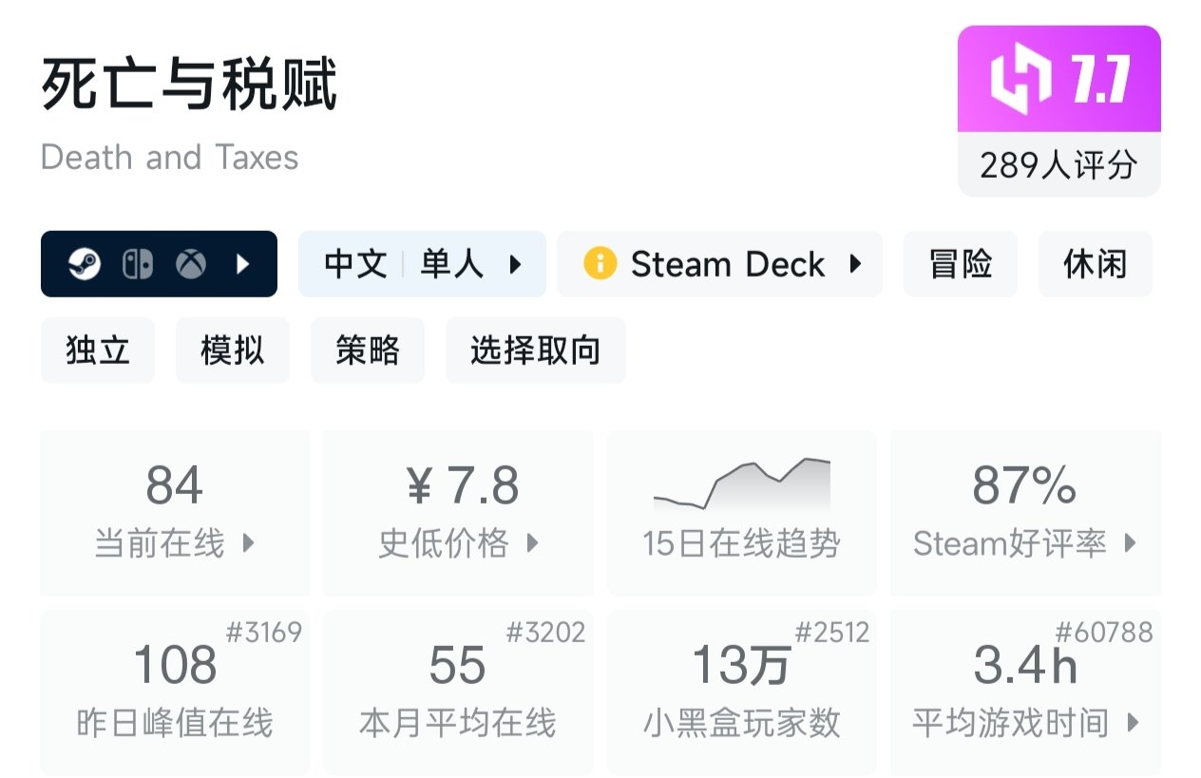Expand the 中文 单人 language arrow

[515, 264]
